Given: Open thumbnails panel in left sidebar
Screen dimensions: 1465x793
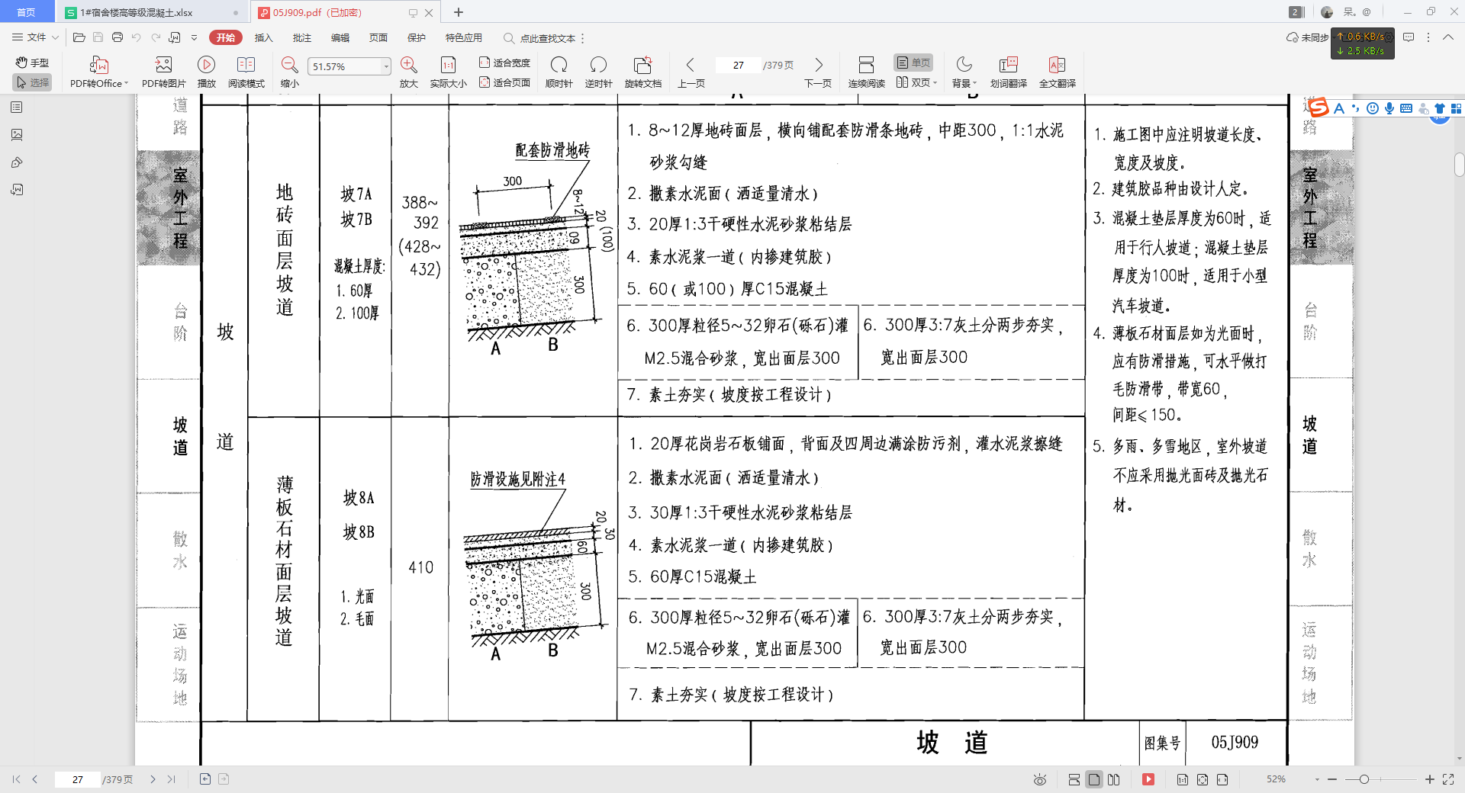Looking at the screenshot, I should coord(17,135).
